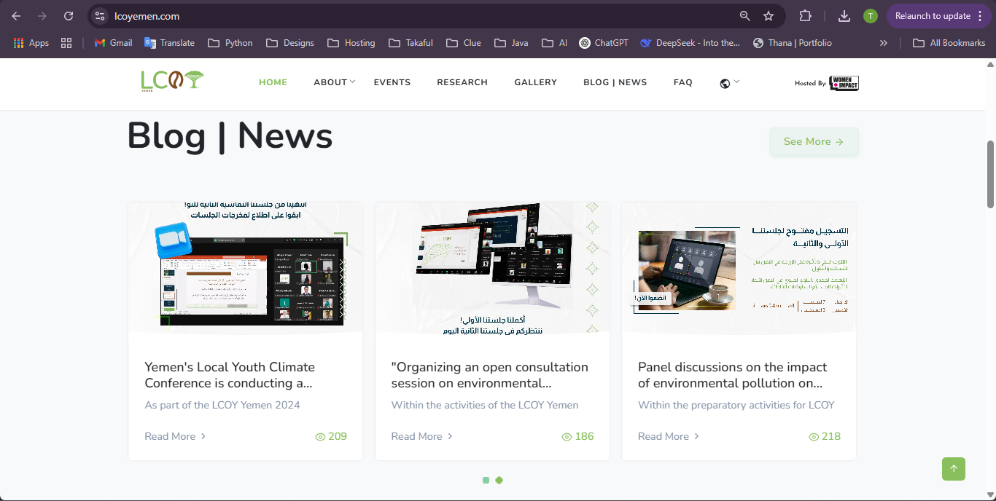Click the LCOY Yemen logo
Image resolution: width=996 pixels, height=501 pixels.
172,81
